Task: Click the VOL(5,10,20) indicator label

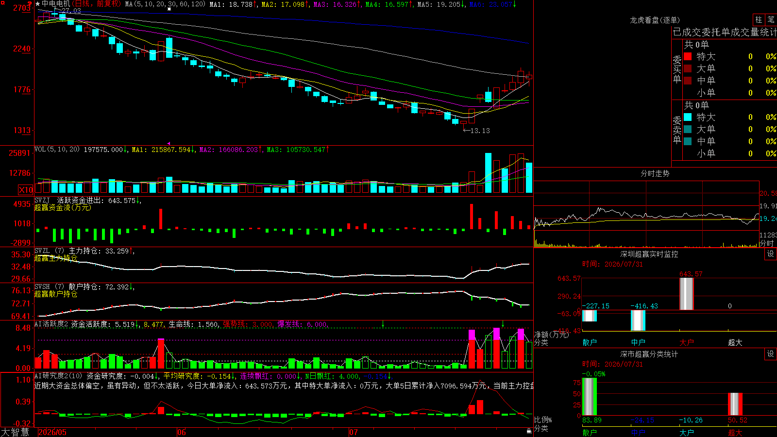Action: [57, 150]
